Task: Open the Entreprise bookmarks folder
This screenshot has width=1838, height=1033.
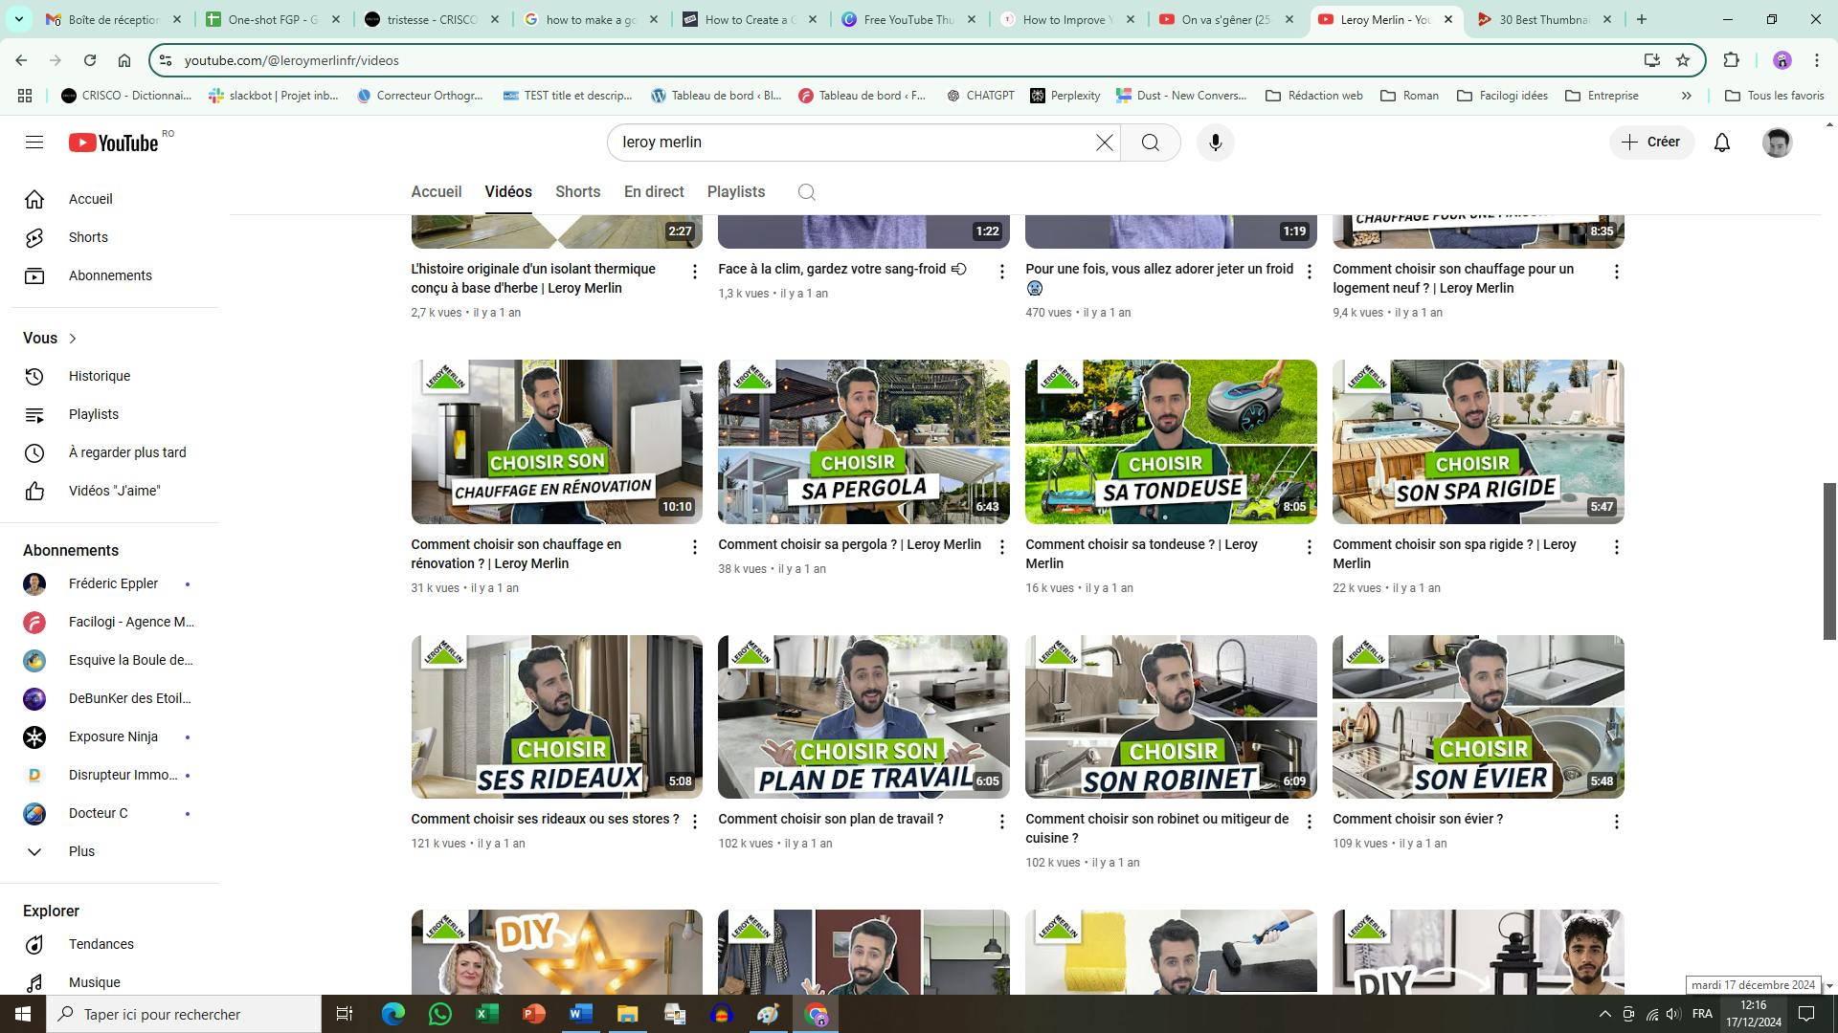Action: 1602,96
